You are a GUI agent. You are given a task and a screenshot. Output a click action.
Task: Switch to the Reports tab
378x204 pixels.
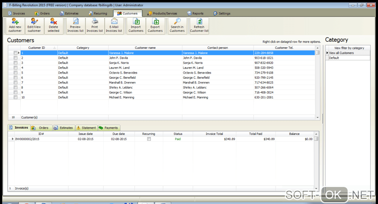pos(196,13)
